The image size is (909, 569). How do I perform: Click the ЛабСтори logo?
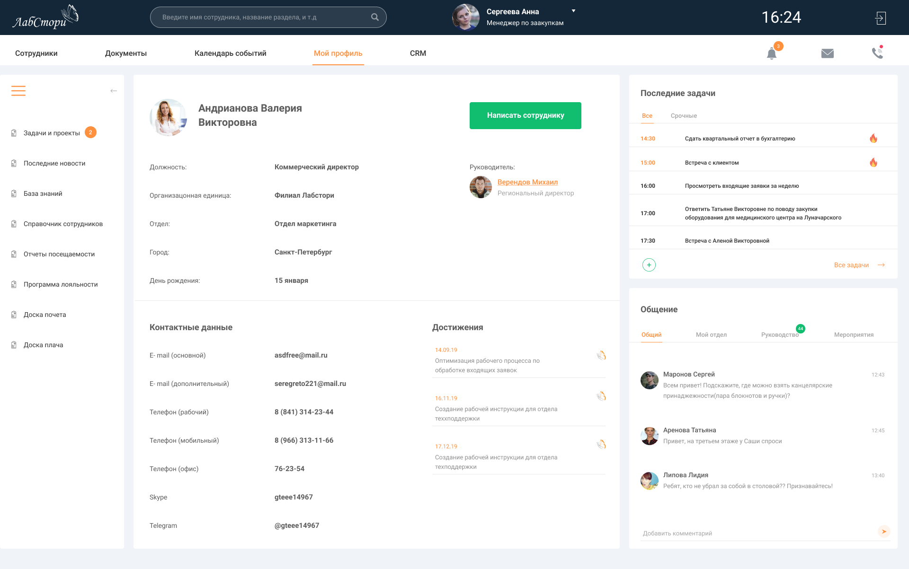pyautogui.click(x=45, y=17)
